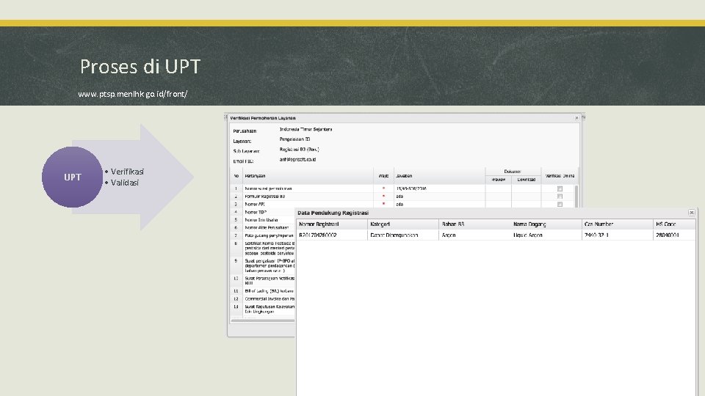Click the HS Code column header

tap(674, 224)
